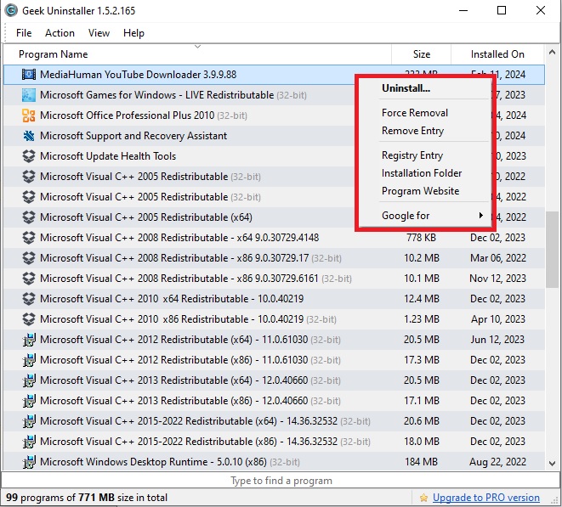Focus the Type to find a program field

[281, 481]
